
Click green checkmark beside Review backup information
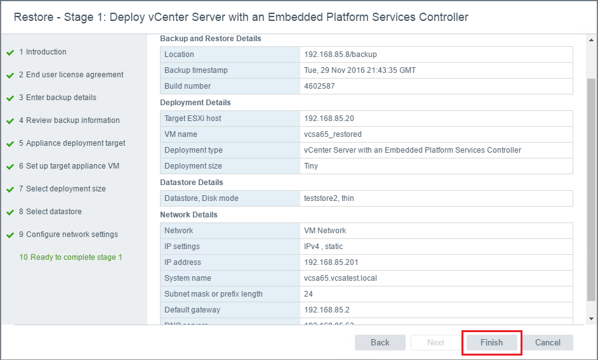tap(10, 121)
